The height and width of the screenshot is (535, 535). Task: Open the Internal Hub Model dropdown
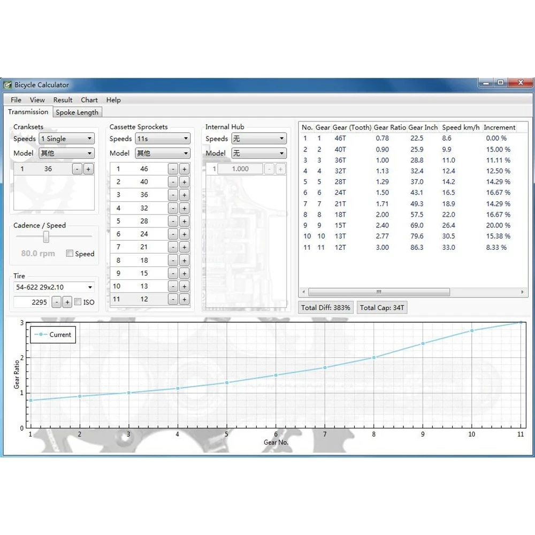click(259, 153)
